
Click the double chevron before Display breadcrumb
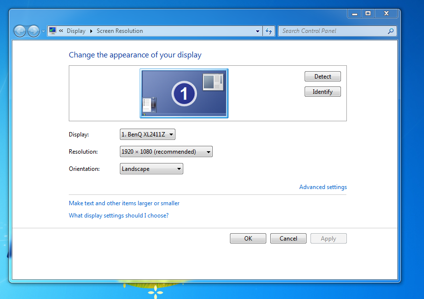coord(61,31)
